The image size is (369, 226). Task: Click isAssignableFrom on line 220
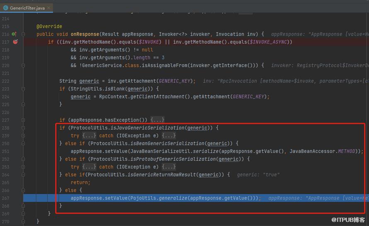click(165, 65)
